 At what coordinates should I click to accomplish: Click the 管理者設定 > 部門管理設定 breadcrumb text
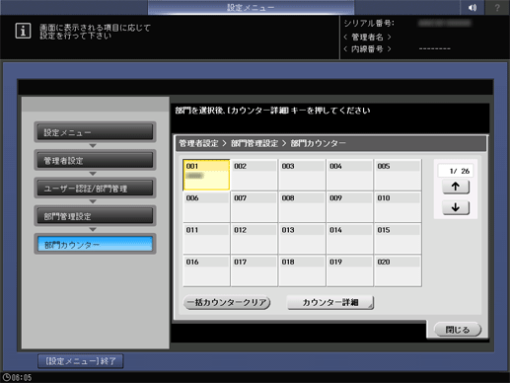pyautogui.click(x=229, y=143)
